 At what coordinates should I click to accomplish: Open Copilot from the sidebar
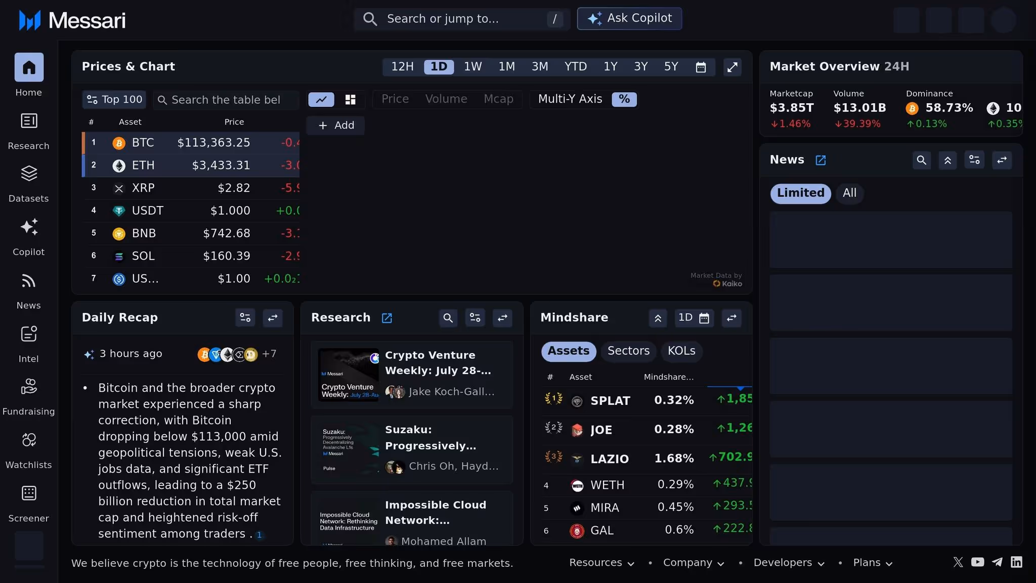tap(29, 227)
